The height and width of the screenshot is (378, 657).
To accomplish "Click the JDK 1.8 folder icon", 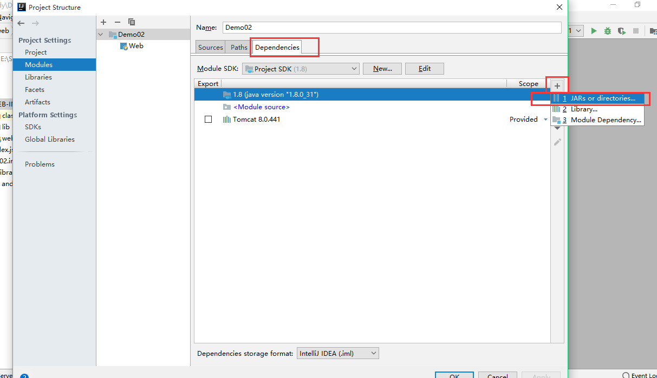I will 227,95.
